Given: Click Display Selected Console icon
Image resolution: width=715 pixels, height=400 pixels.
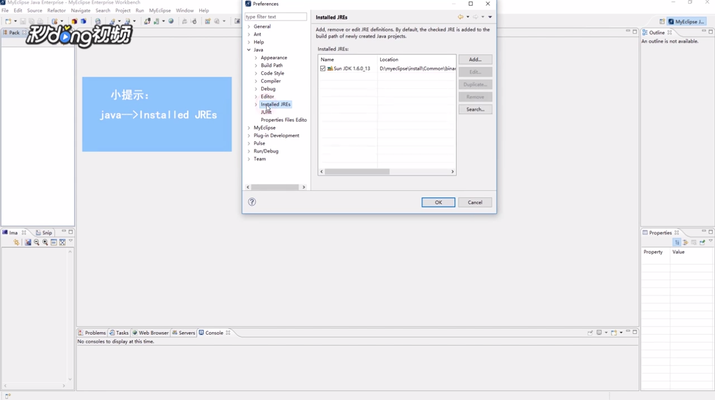Looking at the screenshot, I should [x=599, y=333].
